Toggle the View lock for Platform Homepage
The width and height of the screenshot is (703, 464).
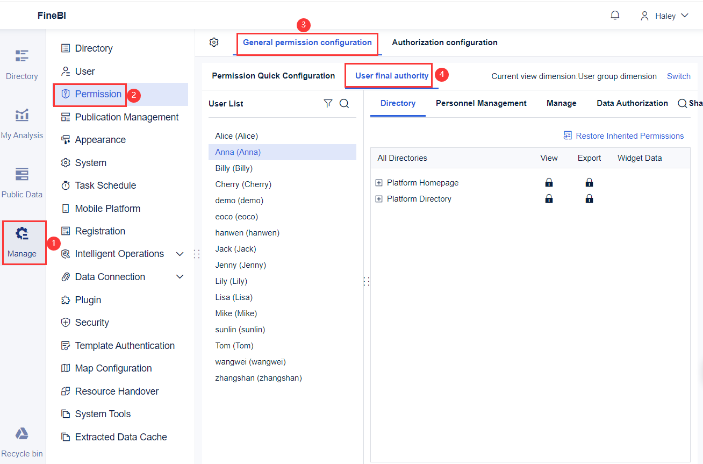549,182
